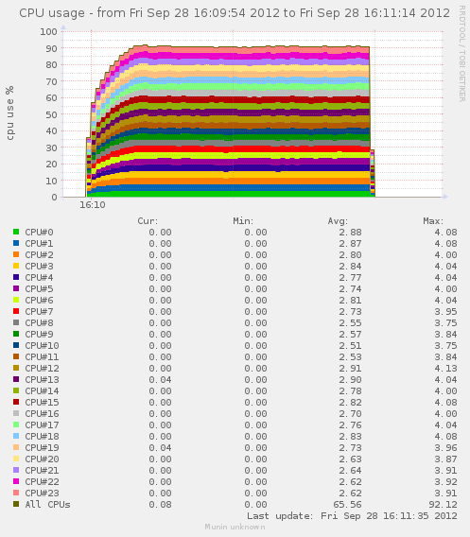Click the magenta CPU#22 legend swatch
The height and width of the screenshot is (537, 470).
(16, 481)
